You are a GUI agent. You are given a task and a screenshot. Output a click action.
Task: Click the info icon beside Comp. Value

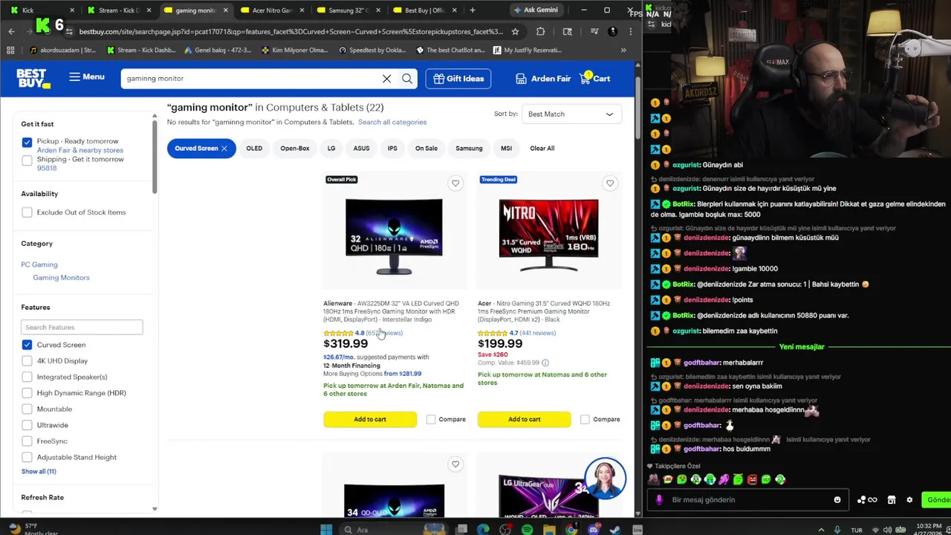[x=545, y=363]
